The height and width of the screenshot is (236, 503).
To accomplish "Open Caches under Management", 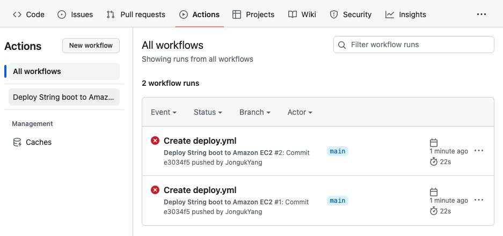I will 64,142.
